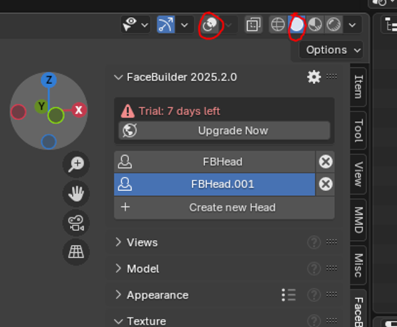Remove FBHead with its X icon

[x=325, y=162]
